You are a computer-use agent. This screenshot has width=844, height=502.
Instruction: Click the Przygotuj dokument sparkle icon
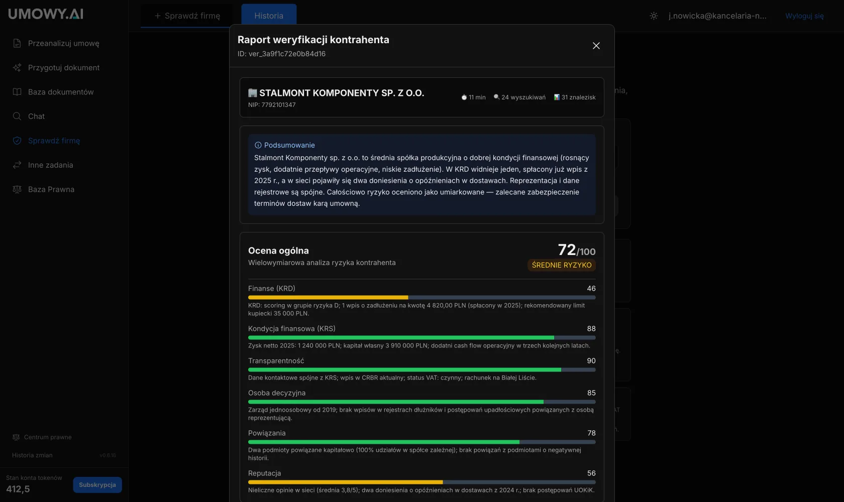pos(17,68)
